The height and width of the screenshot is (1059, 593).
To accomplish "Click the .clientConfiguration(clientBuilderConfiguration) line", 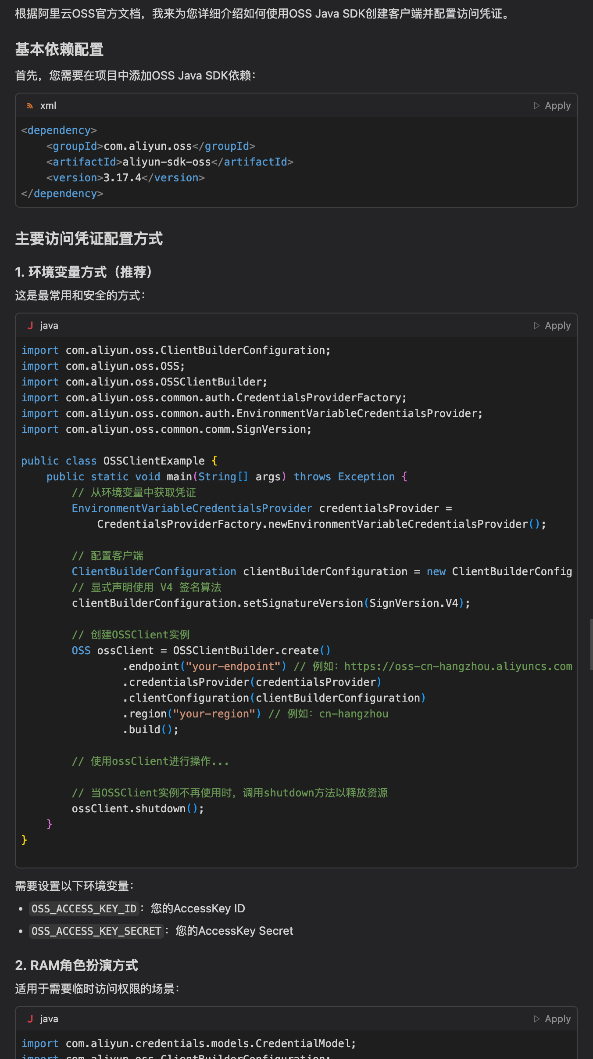I will (274, 698).
